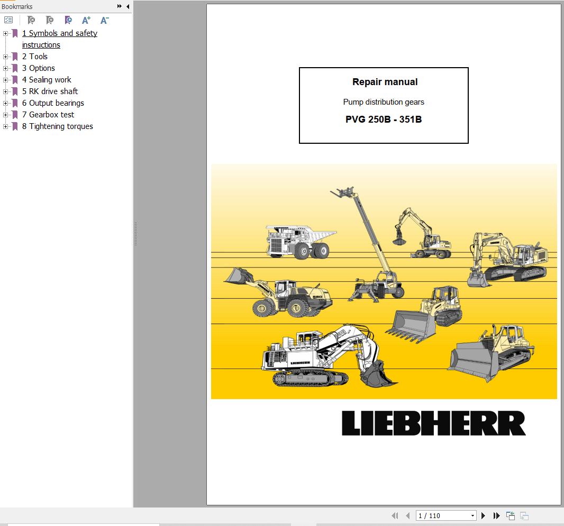Expand the '6 Output bearings' bookmark node
Screen dimensions: 564x526
pyautogui.click(x=5, y=103)
